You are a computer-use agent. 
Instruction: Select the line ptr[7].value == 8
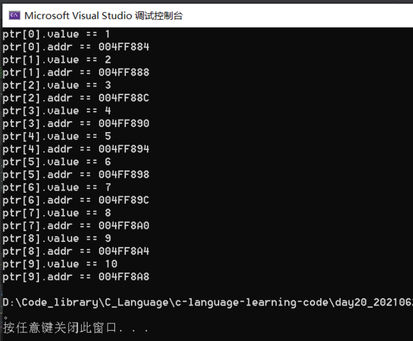pos(57,213)
